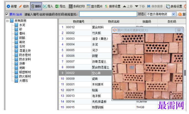This screenshot has height=114, width=189.
Task: Select 沥青 category in tree
Action: [22, 63]
